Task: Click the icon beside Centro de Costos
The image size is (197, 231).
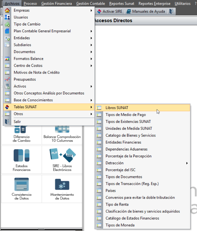Action: 7,66
